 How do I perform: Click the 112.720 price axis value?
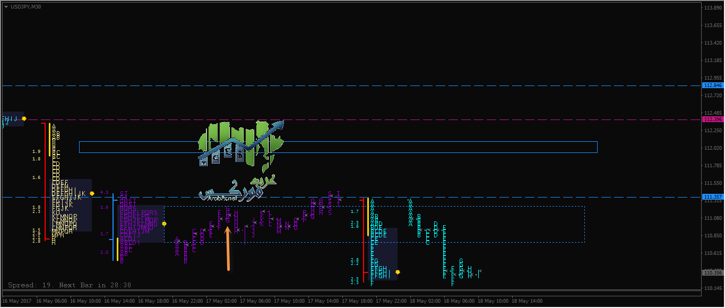(x=713, y=96)
